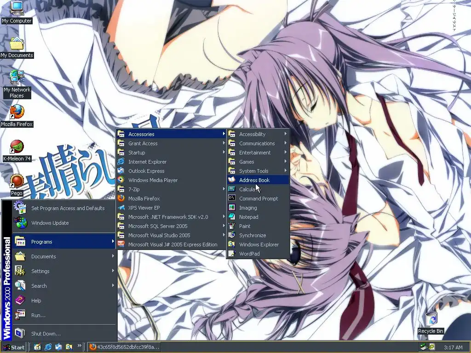Open Set Program Access and Defaults
Image resolution: width=471 pixels, height=353 pixels.
pyautogui.click(x=64, y=208)
